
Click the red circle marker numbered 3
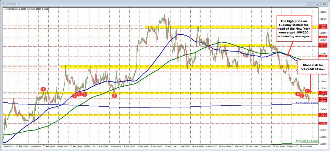[x=79, y=94]
